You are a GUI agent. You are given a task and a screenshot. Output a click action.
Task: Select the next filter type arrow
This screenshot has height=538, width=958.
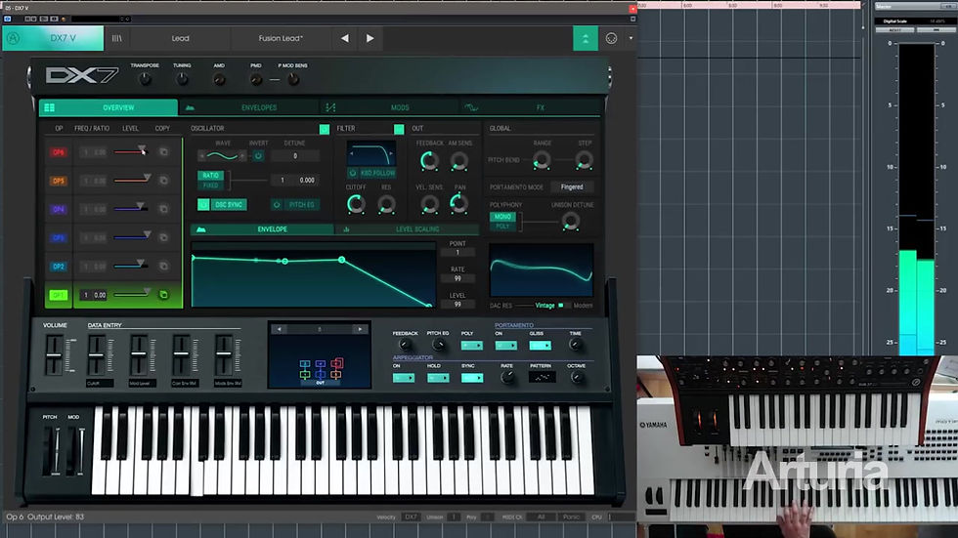pos(391,153)
